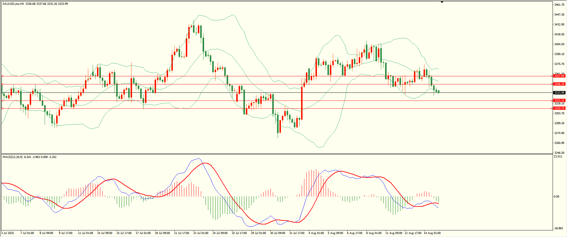The height and width of the screenshot is (237, 567).
Task: Select the red 3357.89 price tag
Action: tap(559, 76)
